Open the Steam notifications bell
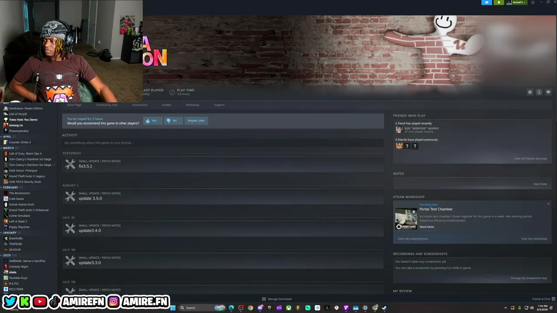 [499, 2]
